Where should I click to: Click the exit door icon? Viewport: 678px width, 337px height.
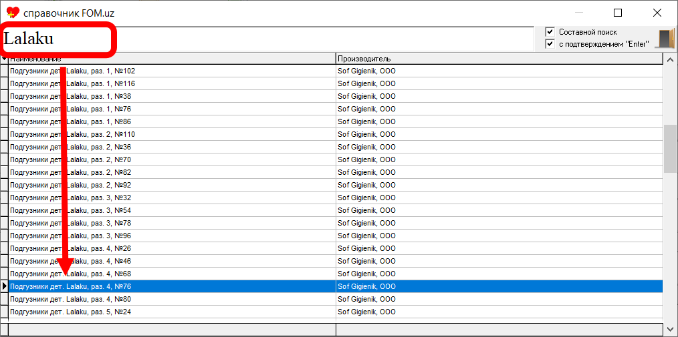point(665,39)
